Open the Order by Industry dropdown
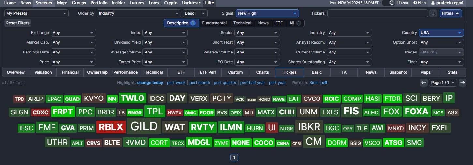The height and width of the screenshot is (165, 473). (139, 13)
